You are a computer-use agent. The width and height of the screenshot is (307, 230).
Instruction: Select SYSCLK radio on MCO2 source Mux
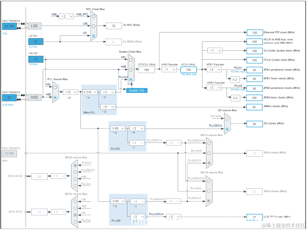75,165
